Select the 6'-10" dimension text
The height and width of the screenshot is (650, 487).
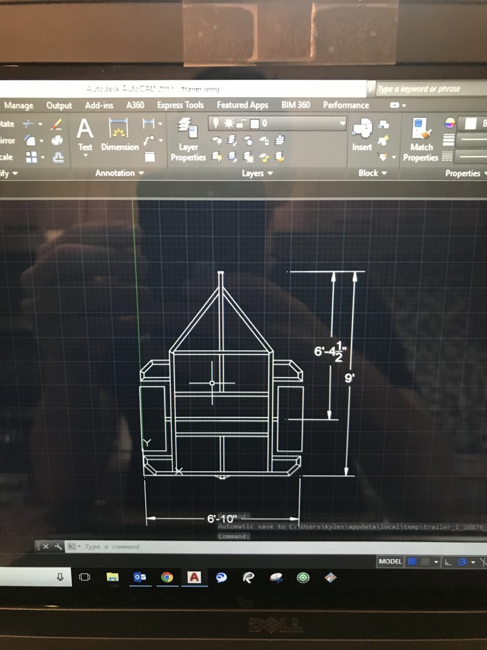222,518
